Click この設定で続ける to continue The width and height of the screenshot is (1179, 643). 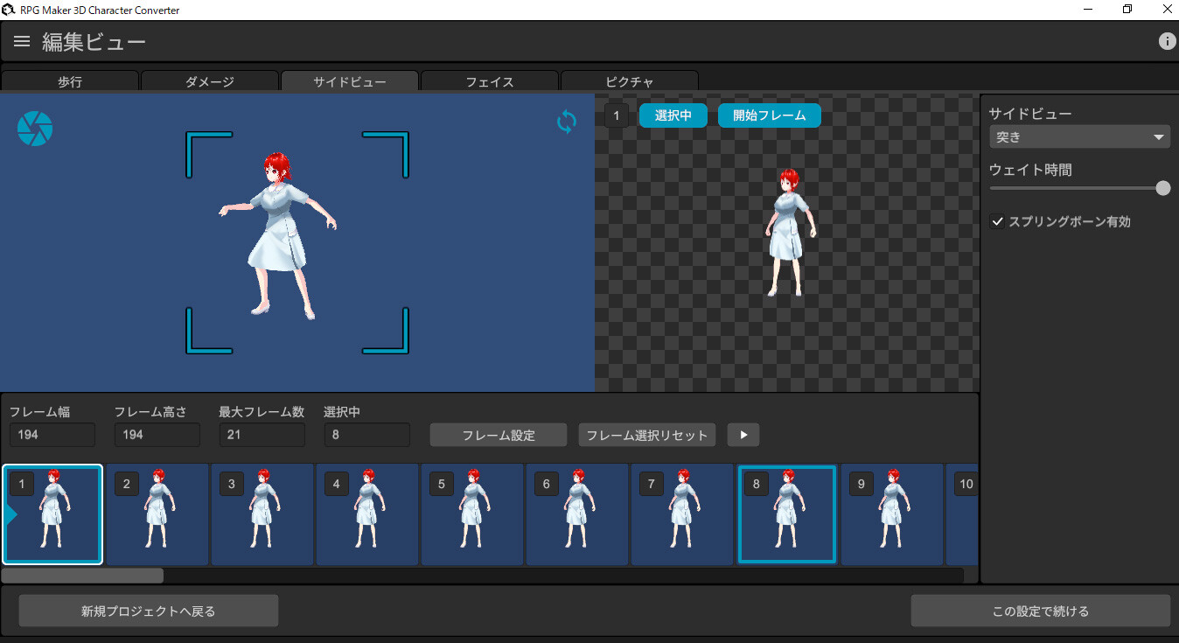click(x=1041, y=610)
